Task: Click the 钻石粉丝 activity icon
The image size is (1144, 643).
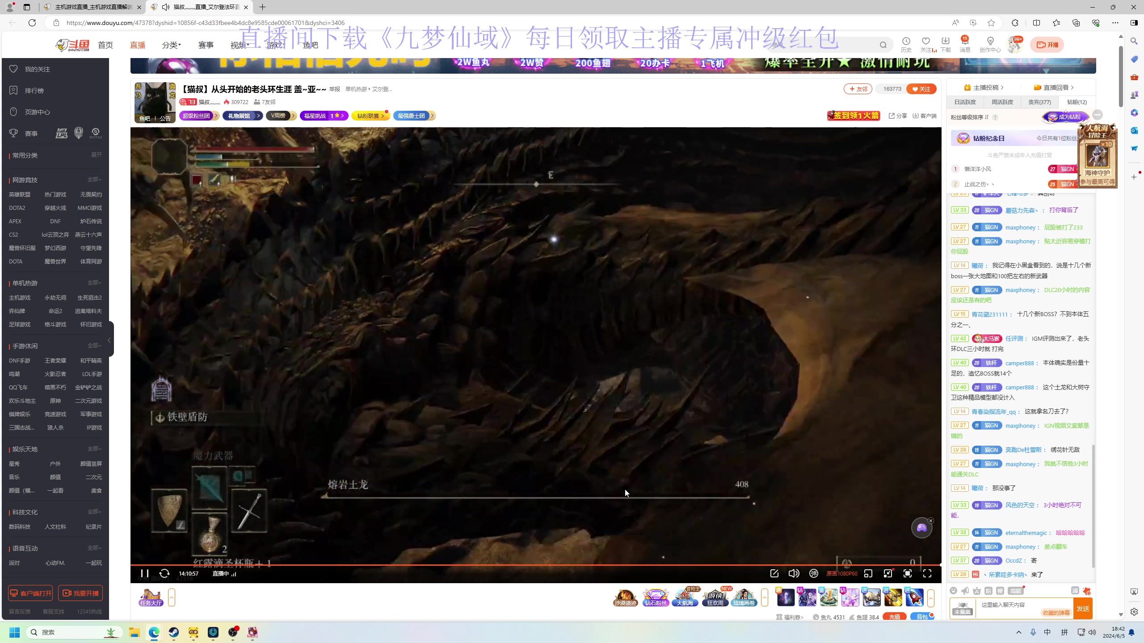Action: coord(656,597)
